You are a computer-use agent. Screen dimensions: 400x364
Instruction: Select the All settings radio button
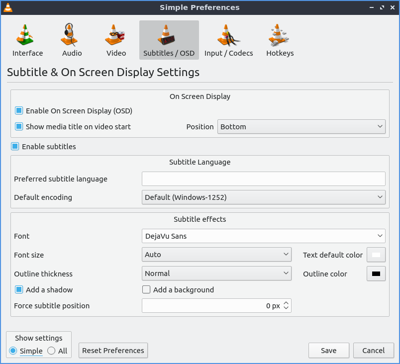coord(51,351)
